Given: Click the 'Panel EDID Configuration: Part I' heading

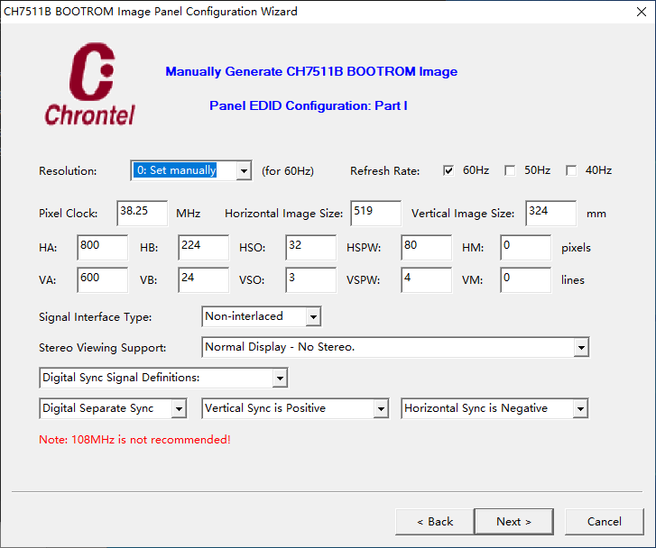Looking at the screenshot, I should [309, 105].
